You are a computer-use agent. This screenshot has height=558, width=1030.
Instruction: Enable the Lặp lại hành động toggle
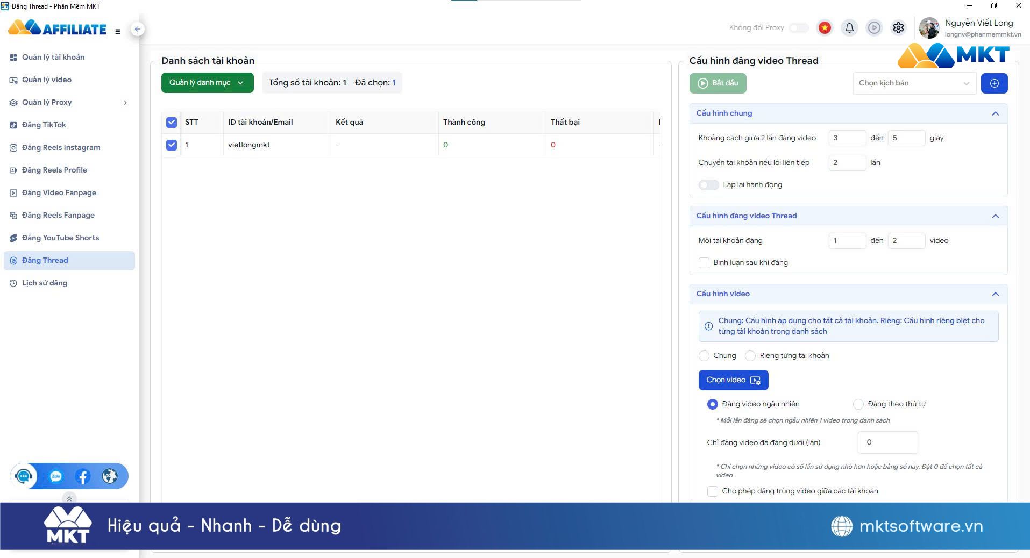click(708, 185)
